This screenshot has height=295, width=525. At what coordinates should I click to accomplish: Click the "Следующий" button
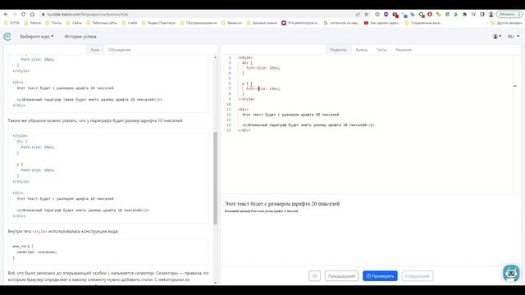tap(418, 276)
